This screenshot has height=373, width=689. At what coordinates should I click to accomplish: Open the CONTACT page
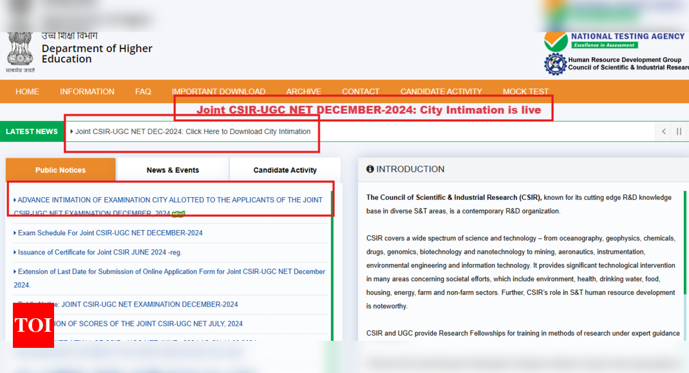click(361, 91)
